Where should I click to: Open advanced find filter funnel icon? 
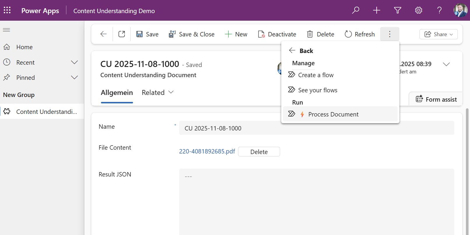coord(398,10)
